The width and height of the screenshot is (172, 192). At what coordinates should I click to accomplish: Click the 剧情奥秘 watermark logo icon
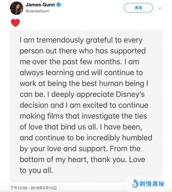135,183
